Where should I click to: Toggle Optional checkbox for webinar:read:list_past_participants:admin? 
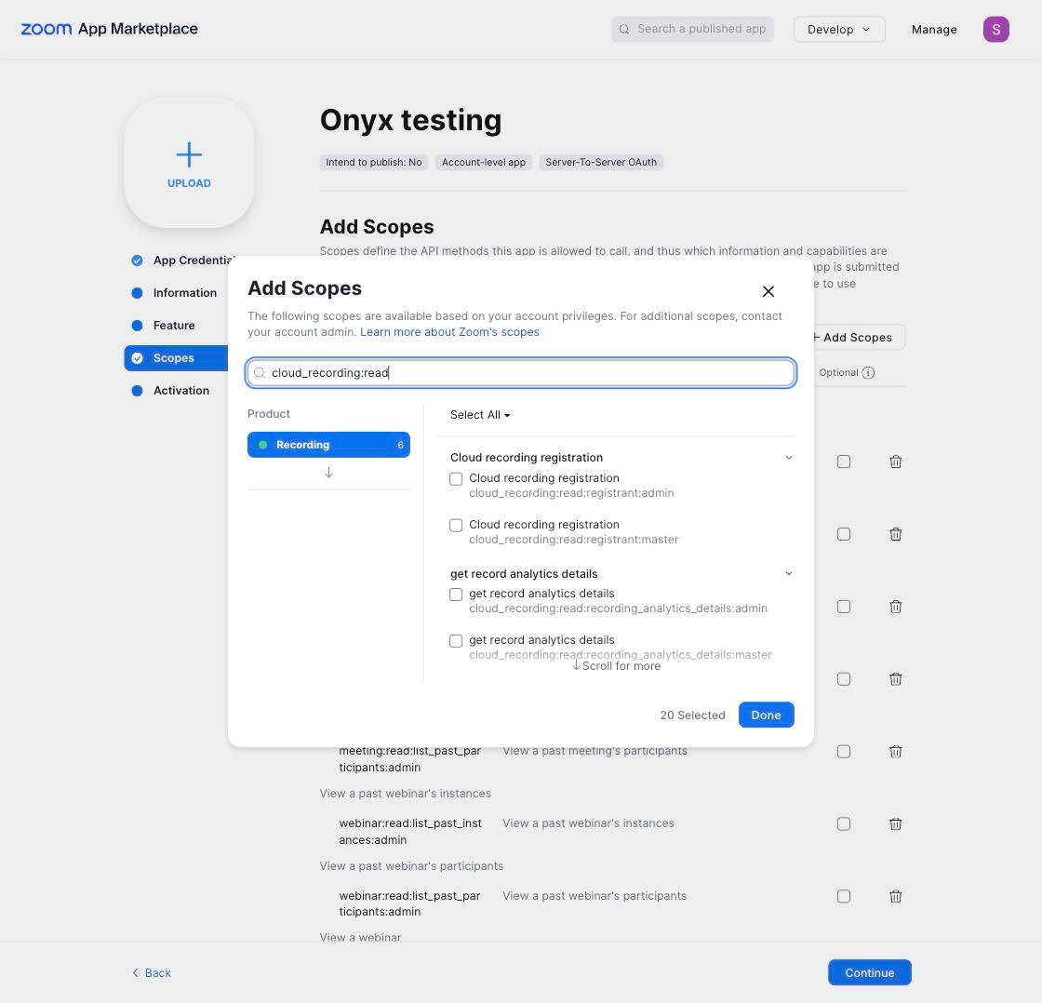[x=843, y=896]
